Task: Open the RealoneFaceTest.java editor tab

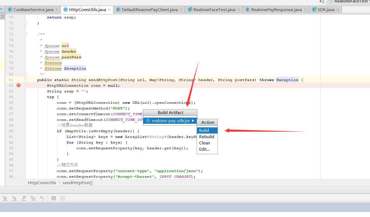Action: pyautogui.click(x=214, y=9)
